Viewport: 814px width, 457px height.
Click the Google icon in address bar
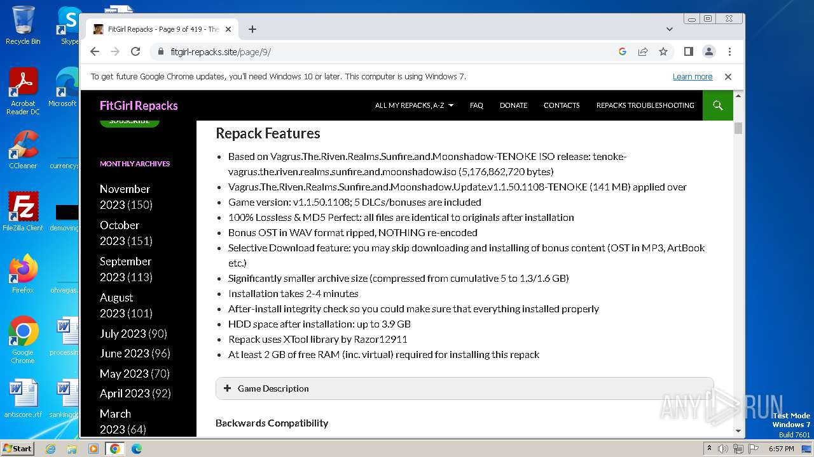tap(623, 51)
